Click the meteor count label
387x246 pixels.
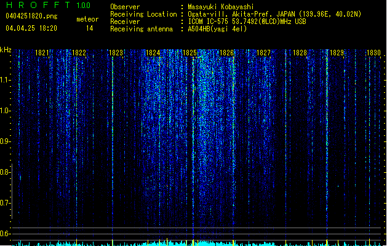87,19
